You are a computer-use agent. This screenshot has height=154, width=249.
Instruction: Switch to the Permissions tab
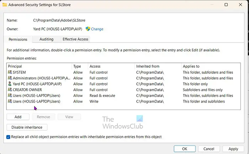18,39
